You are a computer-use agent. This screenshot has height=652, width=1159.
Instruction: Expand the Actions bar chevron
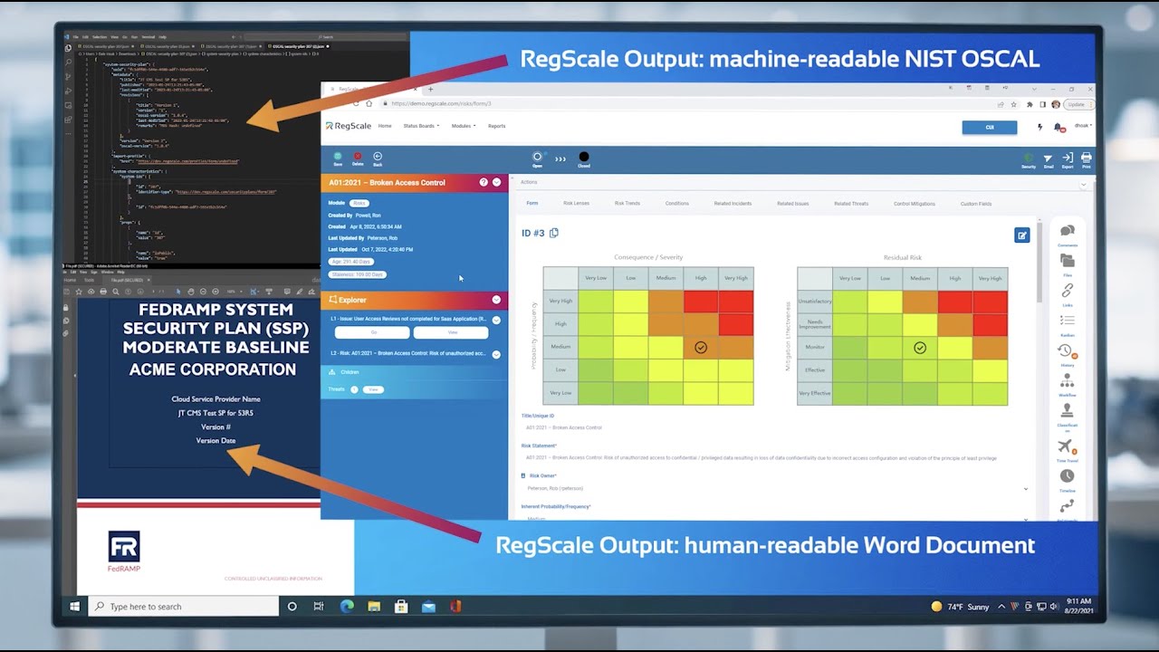pos(1083,184)
